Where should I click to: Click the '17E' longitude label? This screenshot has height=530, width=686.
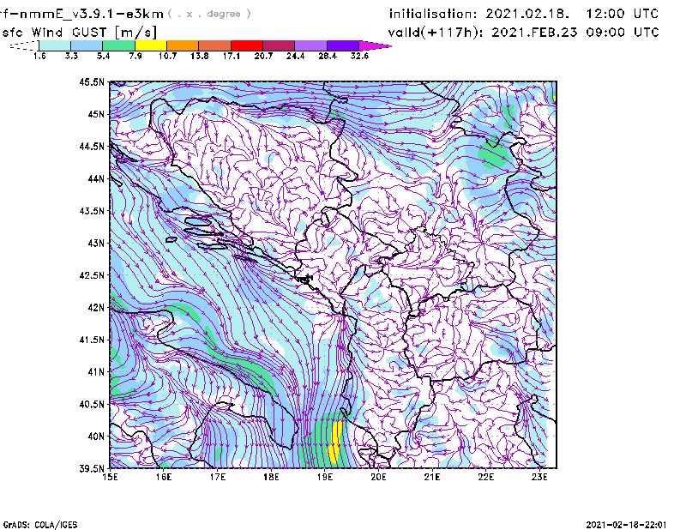pos(218,477)
